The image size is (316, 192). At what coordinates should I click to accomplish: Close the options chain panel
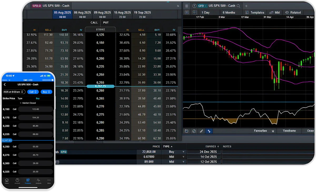[x=178, y=6]
